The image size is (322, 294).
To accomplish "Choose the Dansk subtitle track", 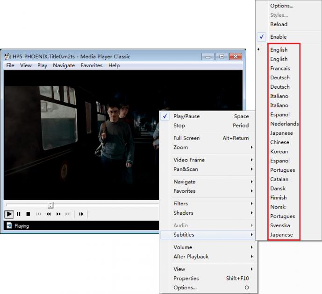I will pos(289,189).
